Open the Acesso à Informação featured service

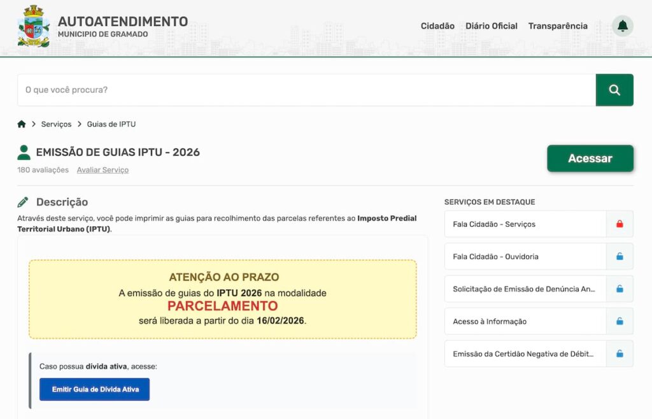point(525,322)
